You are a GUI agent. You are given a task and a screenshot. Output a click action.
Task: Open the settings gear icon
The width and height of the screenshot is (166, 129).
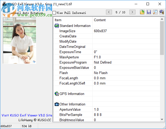tap(162, 12)
